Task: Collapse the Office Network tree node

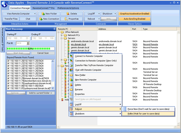Action: coord(58,32)
